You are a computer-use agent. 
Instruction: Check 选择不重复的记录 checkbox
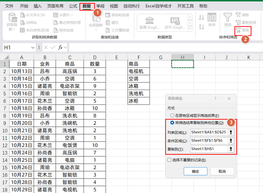(169, 160)
